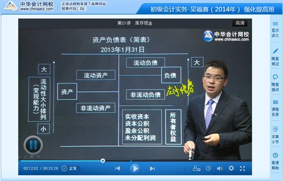Viewport: 283px width, 181px height.
Task: Click the user profile icon in player bar
Action: tap(196, 168)
